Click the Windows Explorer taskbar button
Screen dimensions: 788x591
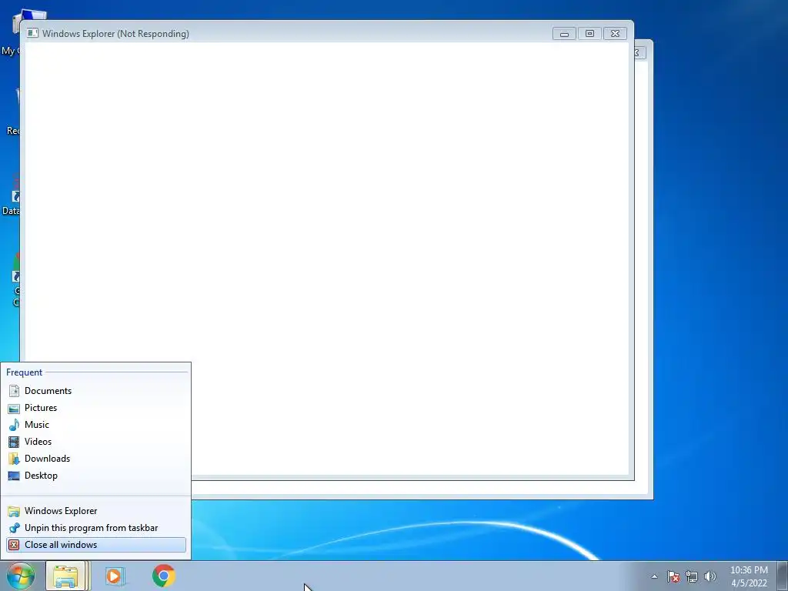point(66,576)
